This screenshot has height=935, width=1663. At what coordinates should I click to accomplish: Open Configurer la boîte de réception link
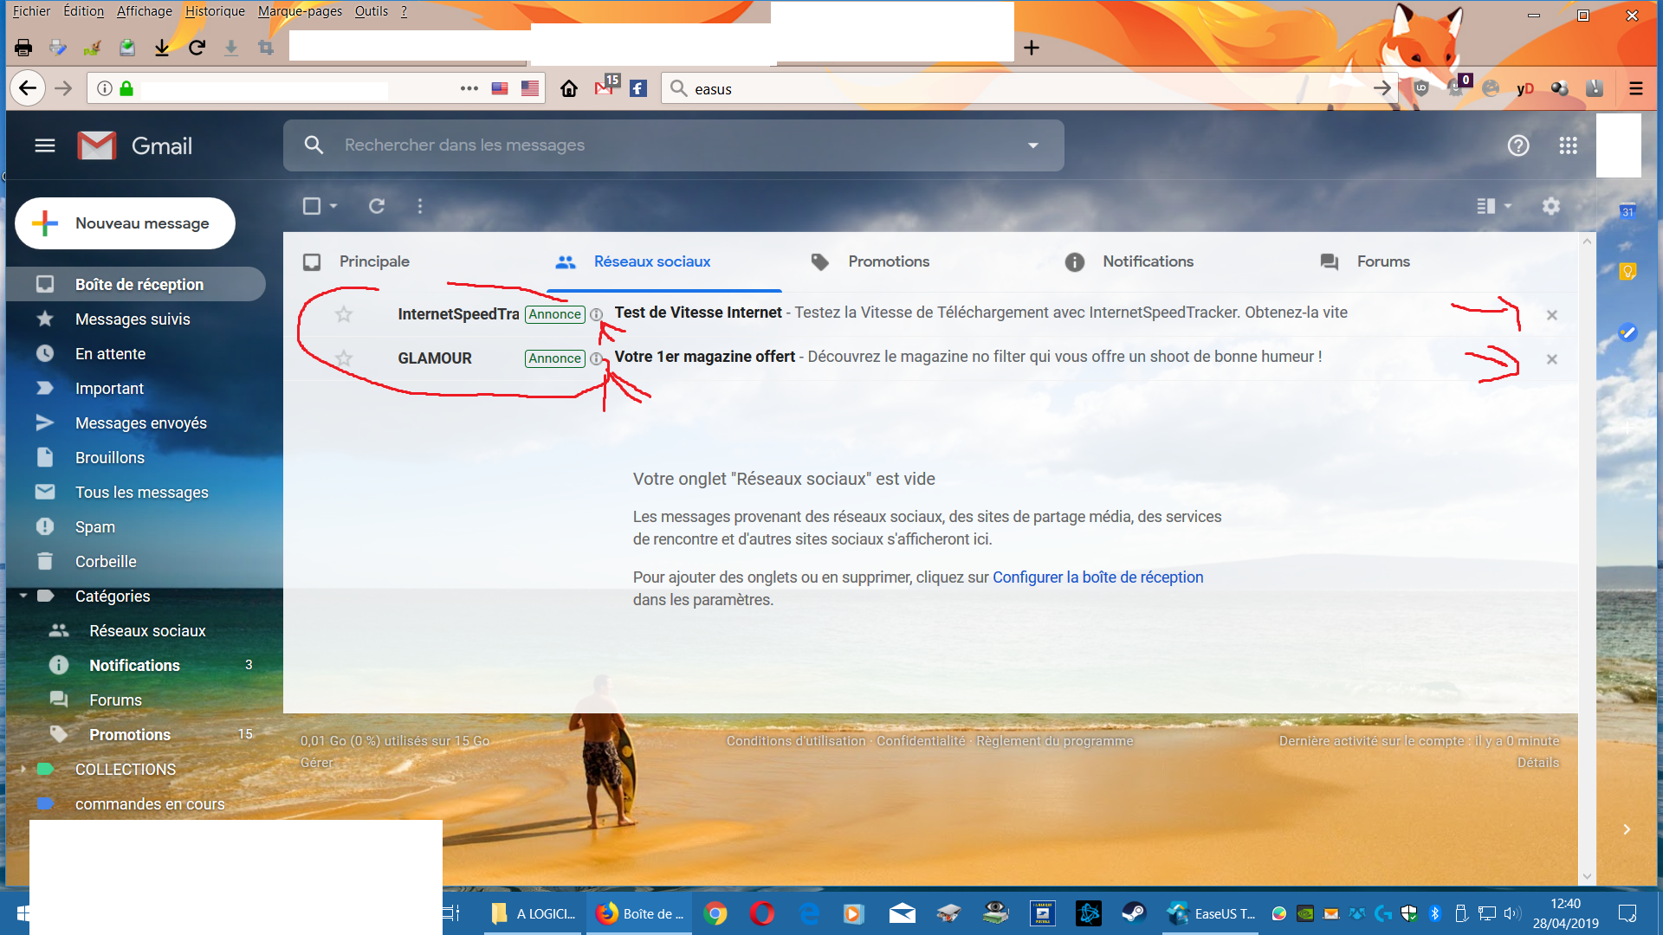(x=1097, y=577)
